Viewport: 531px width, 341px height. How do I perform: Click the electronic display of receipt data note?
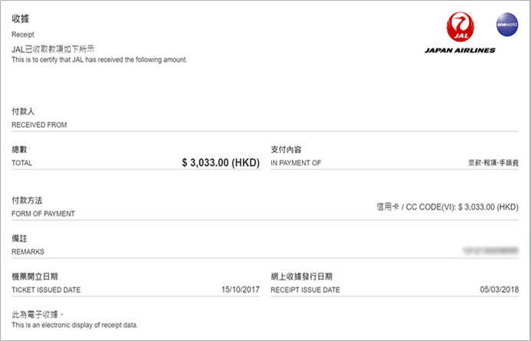(x=74, y=326)
